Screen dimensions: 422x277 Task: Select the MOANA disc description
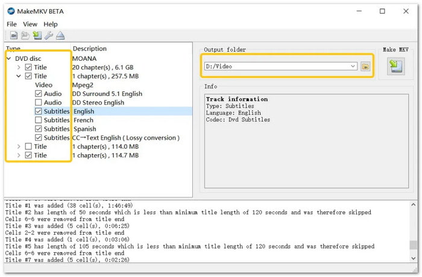tap(84, 58)
